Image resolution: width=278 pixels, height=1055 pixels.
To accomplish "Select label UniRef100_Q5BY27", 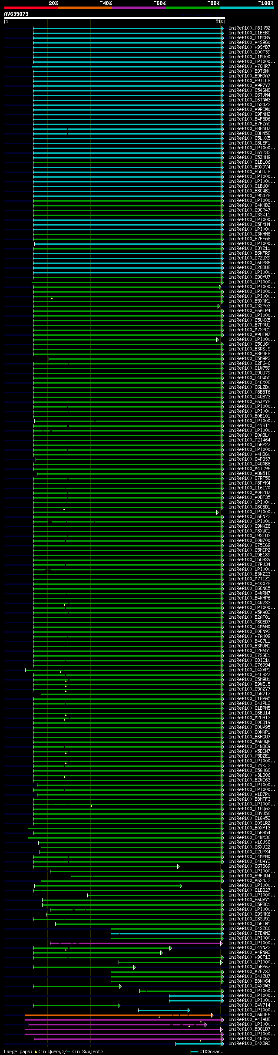I will click(x=249, y=445).
